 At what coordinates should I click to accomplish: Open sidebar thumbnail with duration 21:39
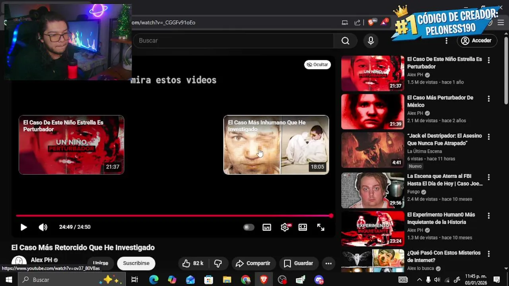point(373,112)
